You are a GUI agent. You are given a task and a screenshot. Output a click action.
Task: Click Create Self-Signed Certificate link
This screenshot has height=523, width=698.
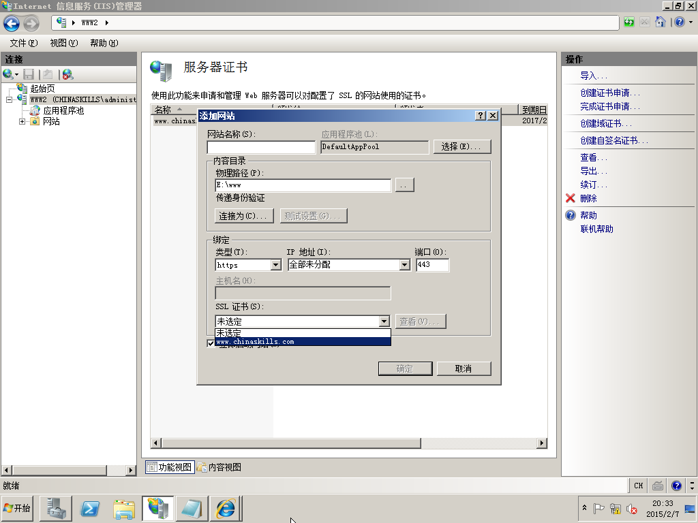614,140
